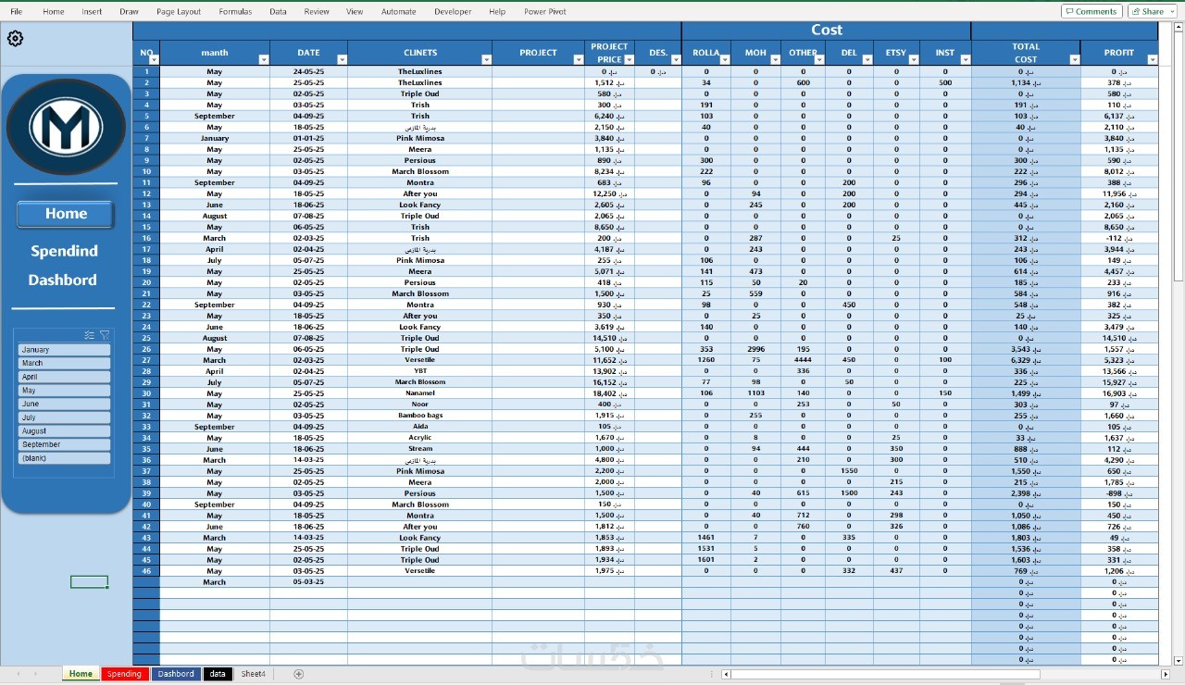
Task: Select the 'Versetile' cell in row 27
Action: 420,360
